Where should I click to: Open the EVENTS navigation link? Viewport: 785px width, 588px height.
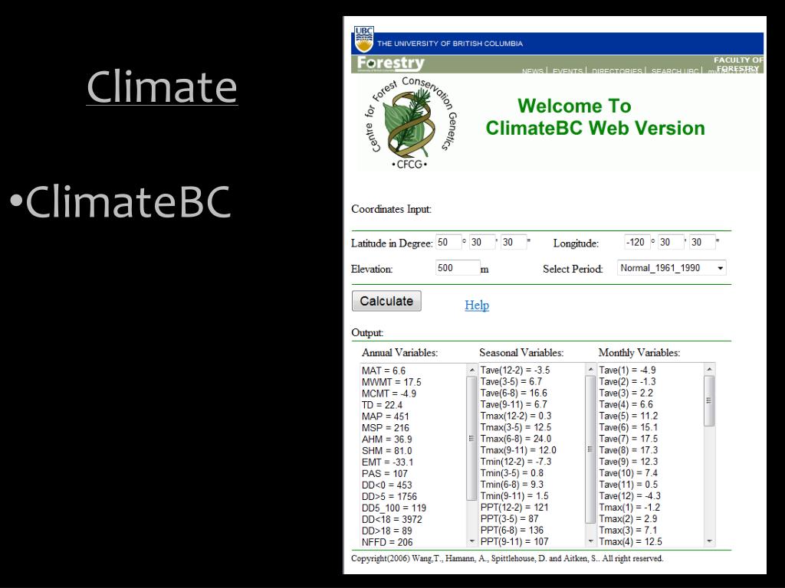[567, 71]
